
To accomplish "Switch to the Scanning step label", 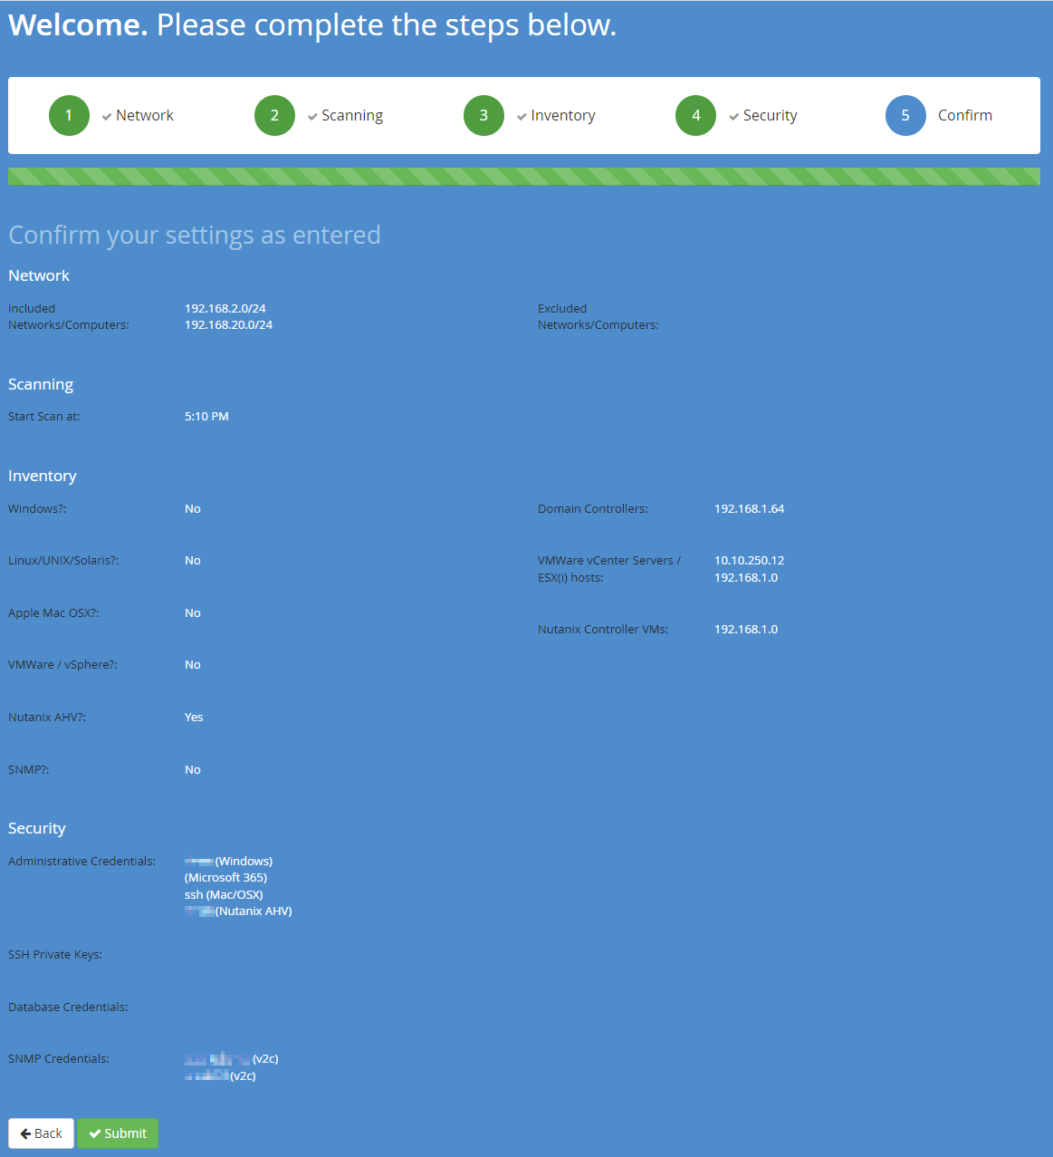I will (352, 115).
